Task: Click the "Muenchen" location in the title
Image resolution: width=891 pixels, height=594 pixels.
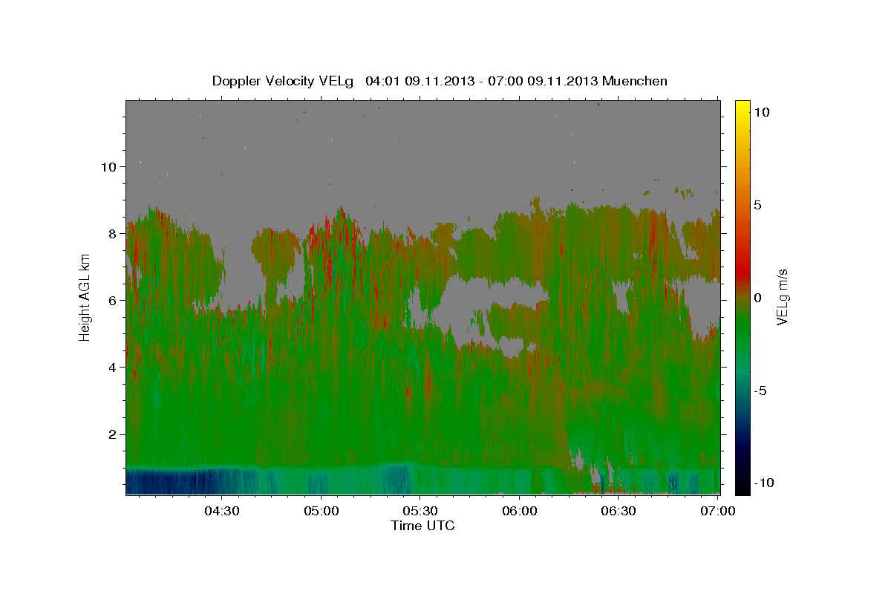Action: pos(635,81)
